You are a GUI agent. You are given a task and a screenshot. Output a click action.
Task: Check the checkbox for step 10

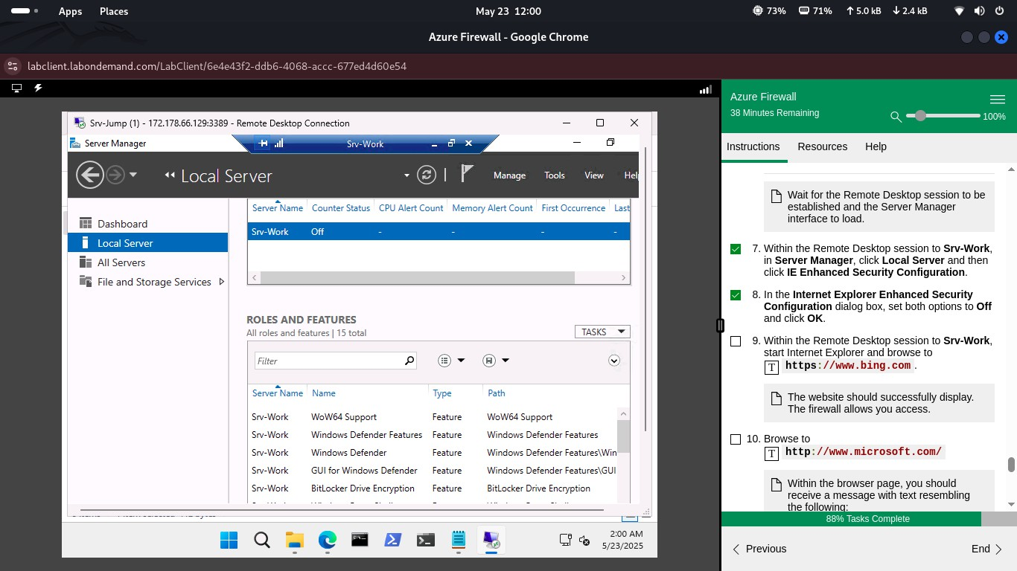tap(736, 439)
